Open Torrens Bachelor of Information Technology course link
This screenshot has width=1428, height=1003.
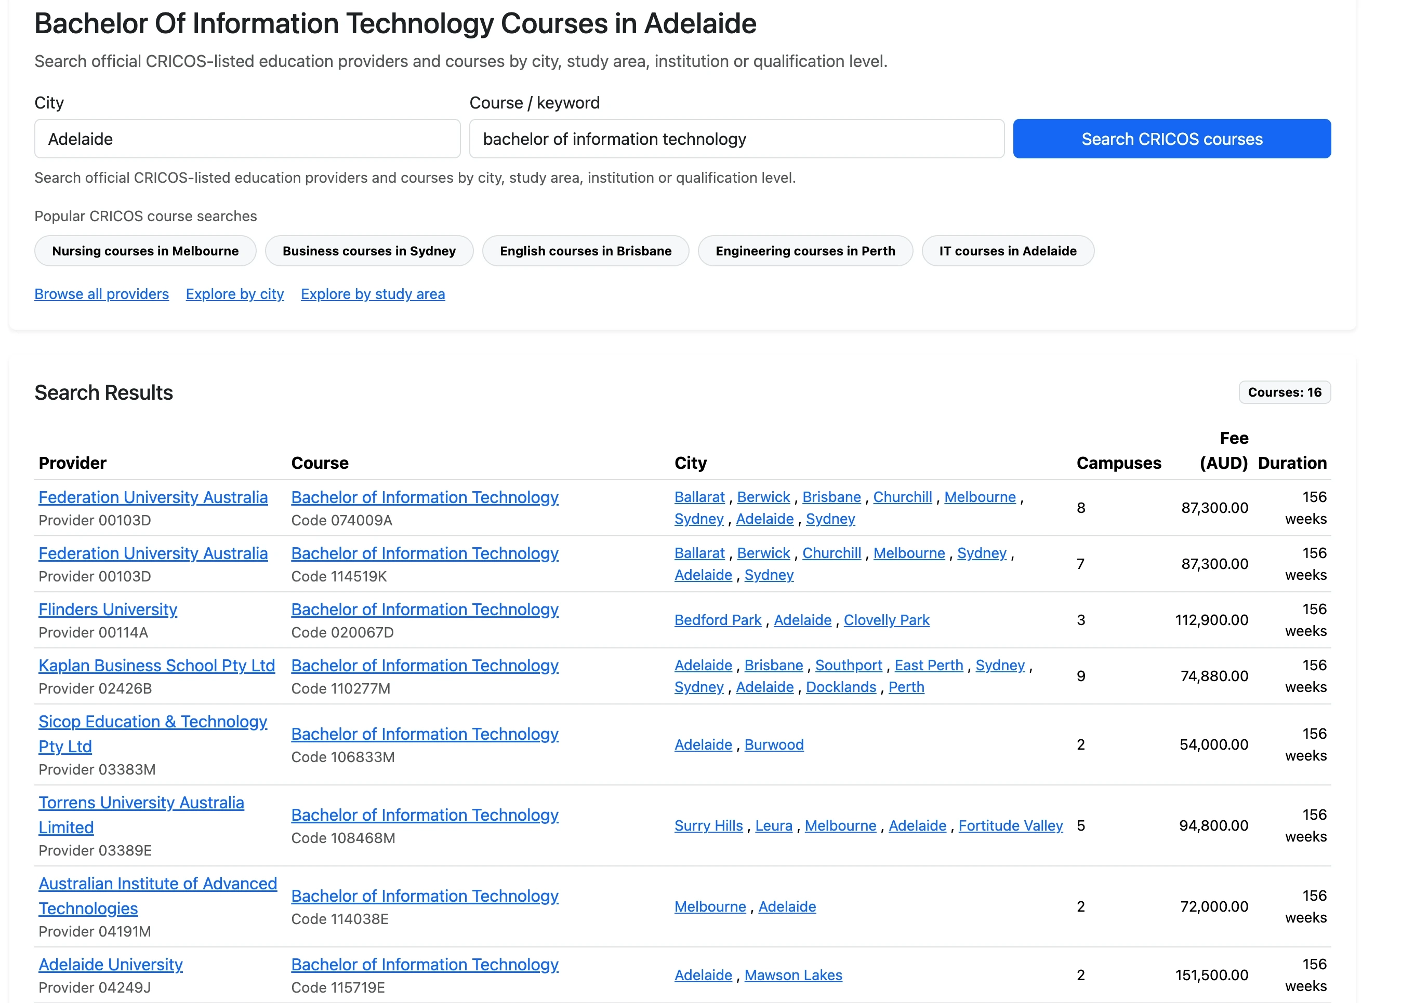[x=425, y=815]
